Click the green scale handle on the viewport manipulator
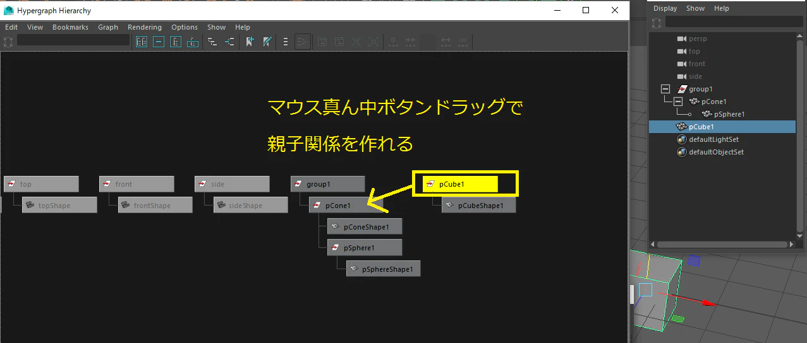The height and width of the screenshot is (343, 807). click(677, 319)
